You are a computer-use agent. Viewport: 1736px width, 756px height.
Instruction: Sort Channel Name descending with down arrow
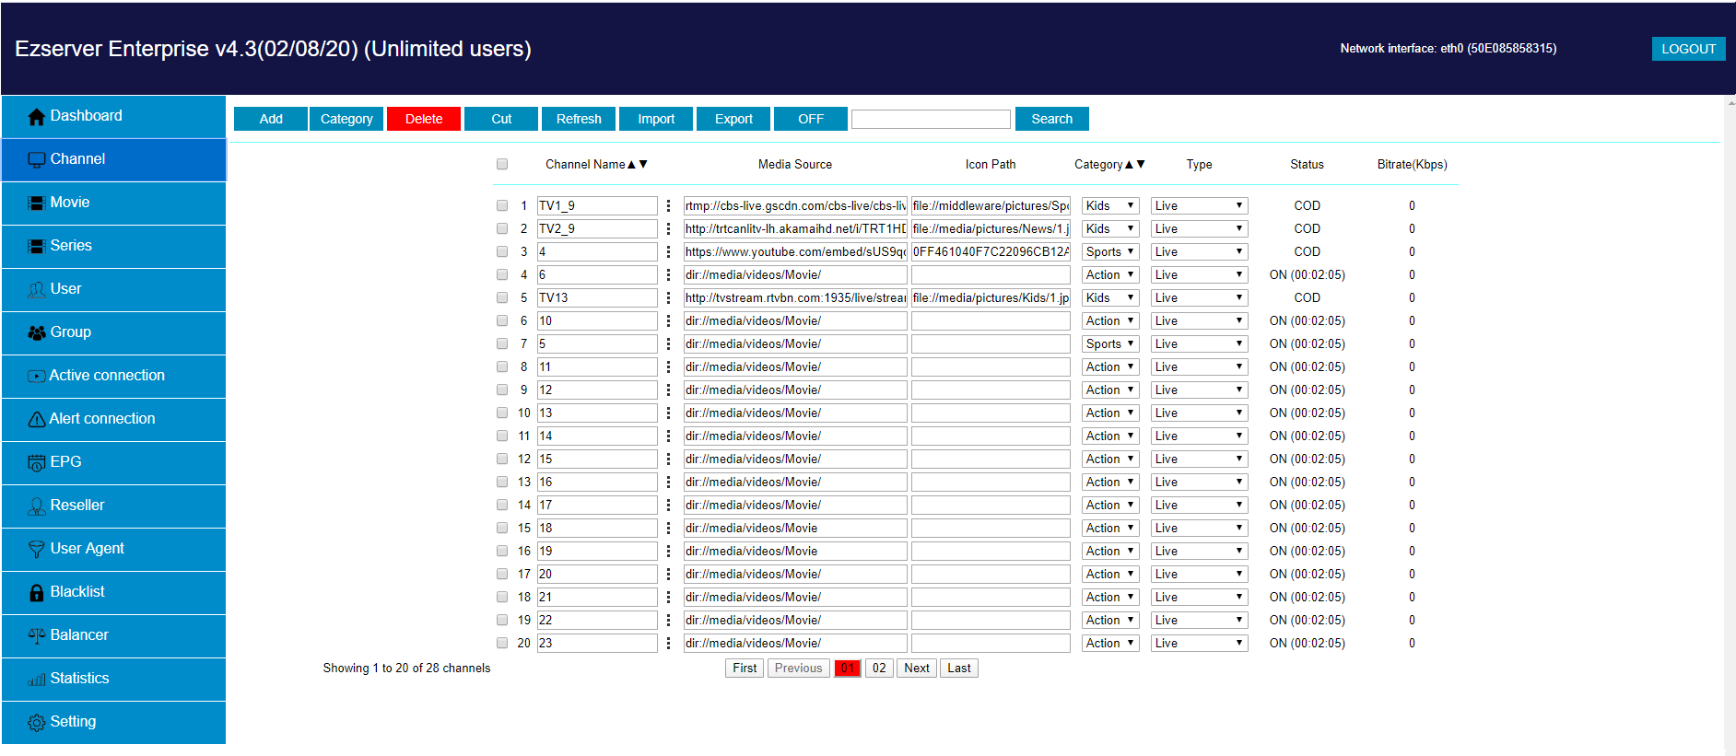(x=643, y=164)
